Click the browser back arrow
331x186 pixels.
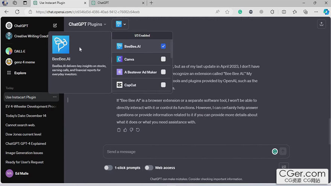pos(6,12)
